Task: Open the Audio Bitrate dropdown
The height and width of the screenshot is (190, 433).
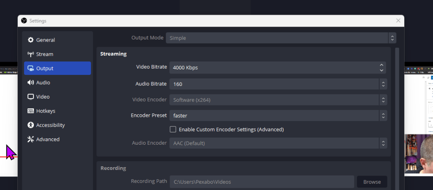Action: point(278,84)
